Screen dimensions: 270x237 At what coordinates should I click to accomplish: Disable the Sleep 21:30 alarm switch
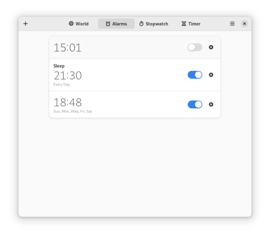(x=195, y=75)
